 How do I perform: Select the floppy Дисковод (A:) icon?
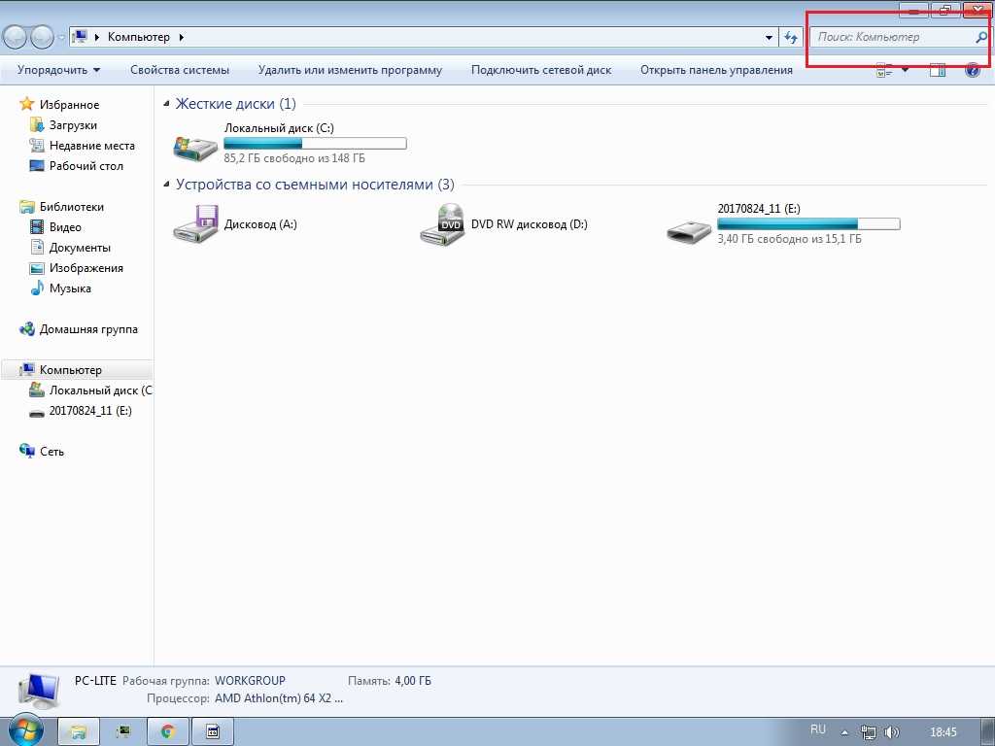click(x=195, y=223)
